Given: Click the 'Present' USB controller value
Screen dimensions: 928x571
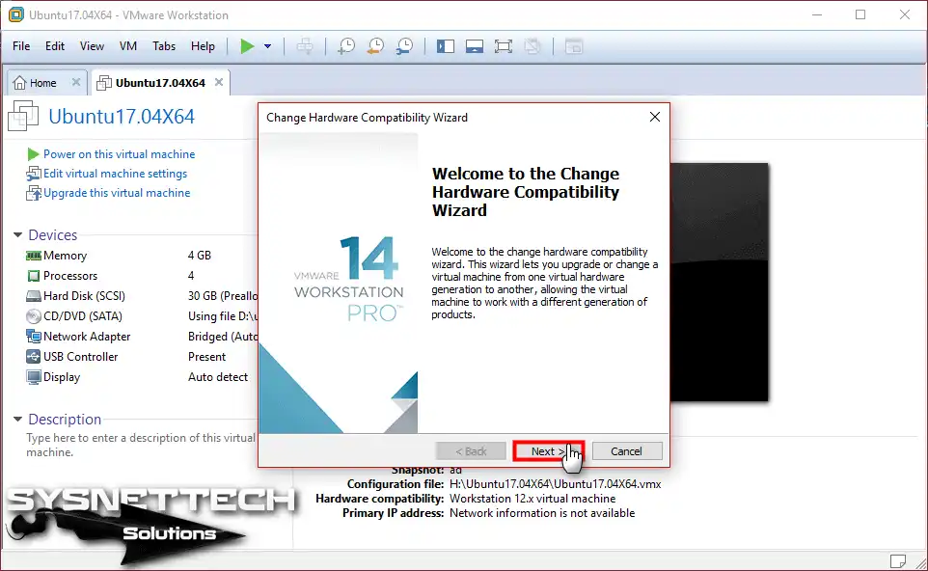Looking at the screenshot, I should (206, 357).
